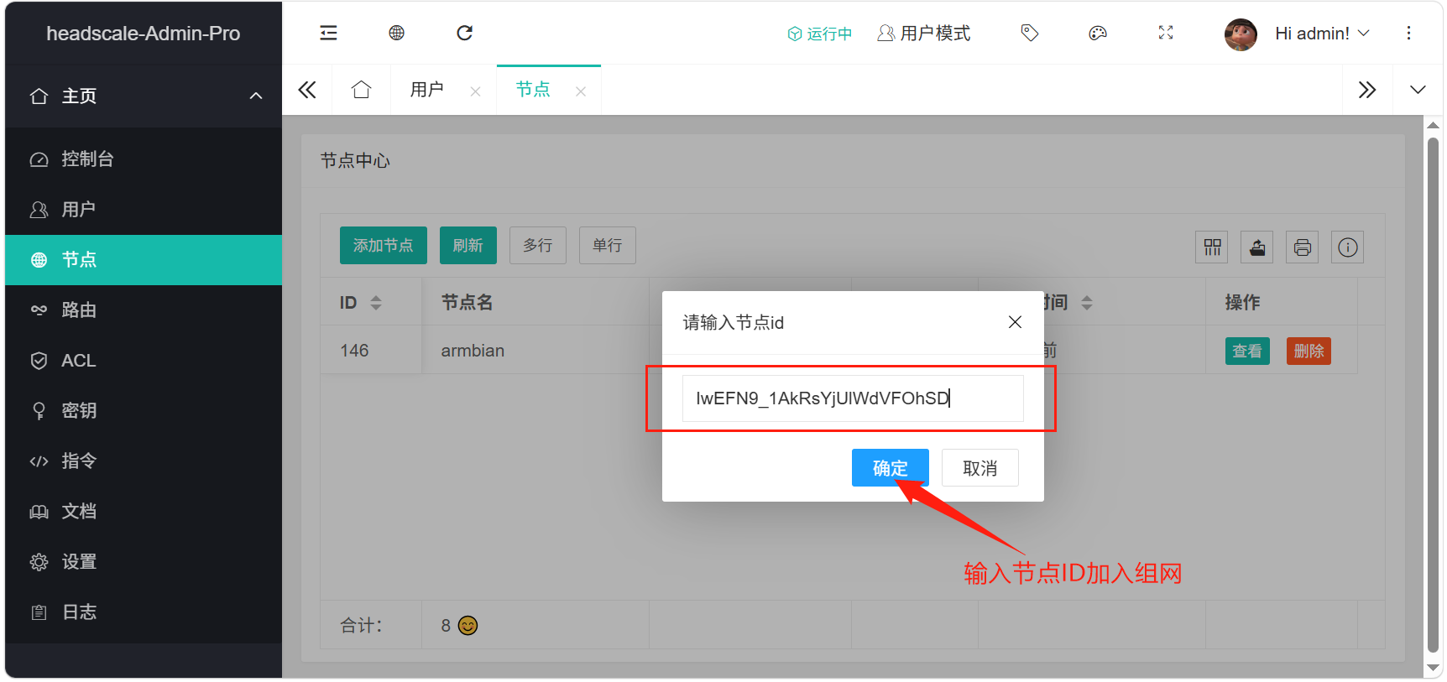Open 日志 in the sidebar
The width and height of the screenshot is (1447, 682).
144,612
